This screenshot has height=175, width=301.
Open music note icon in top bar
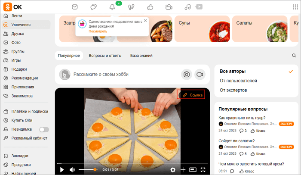(187, 7)
